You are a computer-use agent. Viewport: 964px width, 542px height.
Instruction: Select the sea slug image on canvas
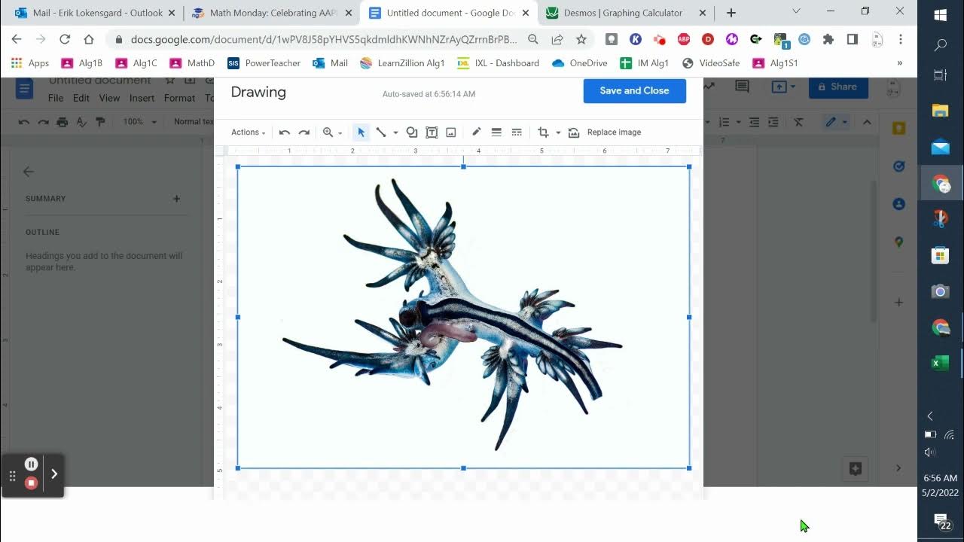(x=463, y=317)
